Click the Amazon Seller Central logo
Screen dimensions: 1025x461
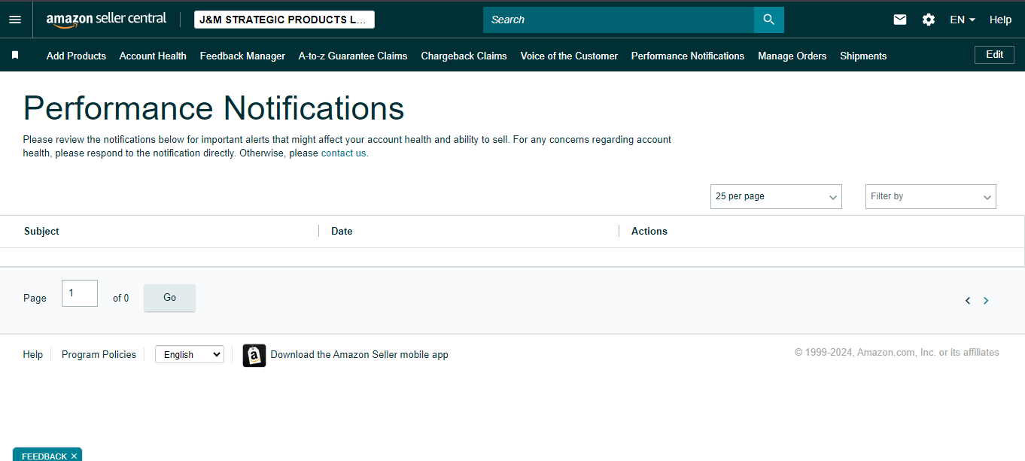tap(106, 20)
